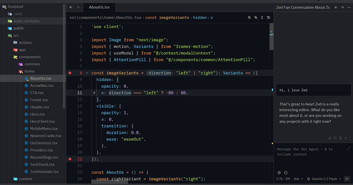Viewport: 353px width, 185px height.
Task: Click breadcrumb path src\components\home\AboutUs.tsx
Action: click(x=105, y=18)
